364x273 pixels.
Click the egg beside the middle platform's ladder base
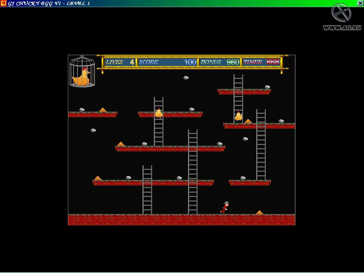pos(144,144)
